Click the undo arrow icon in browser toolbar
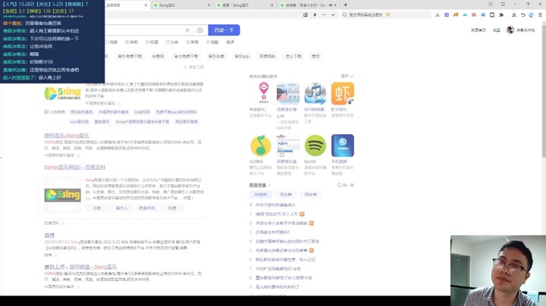The width and height of the screenshot is (546, 306). [522, 15]
